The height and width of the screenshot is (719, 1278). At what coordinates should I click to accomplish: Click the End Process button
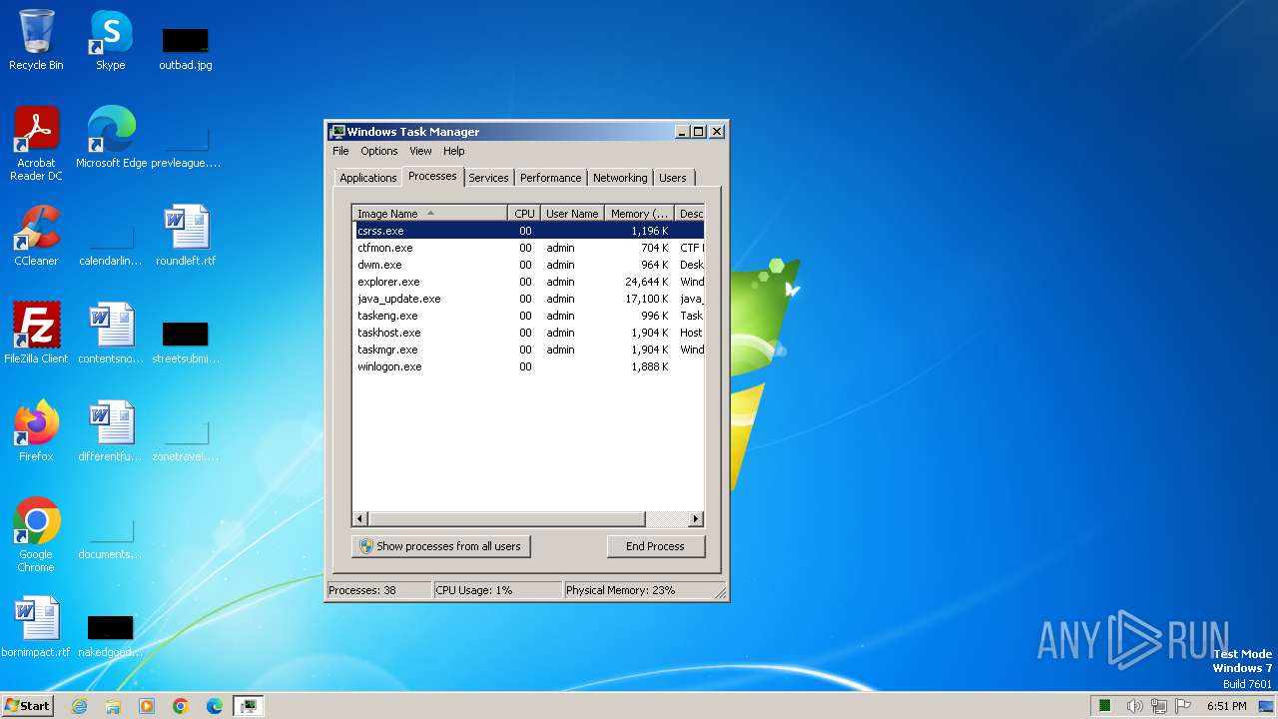click(655, 546)
